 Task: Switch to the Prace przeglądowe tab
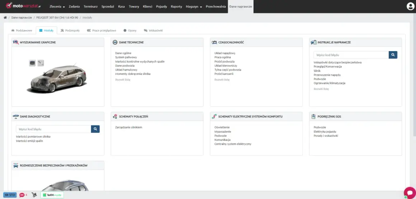101,30
